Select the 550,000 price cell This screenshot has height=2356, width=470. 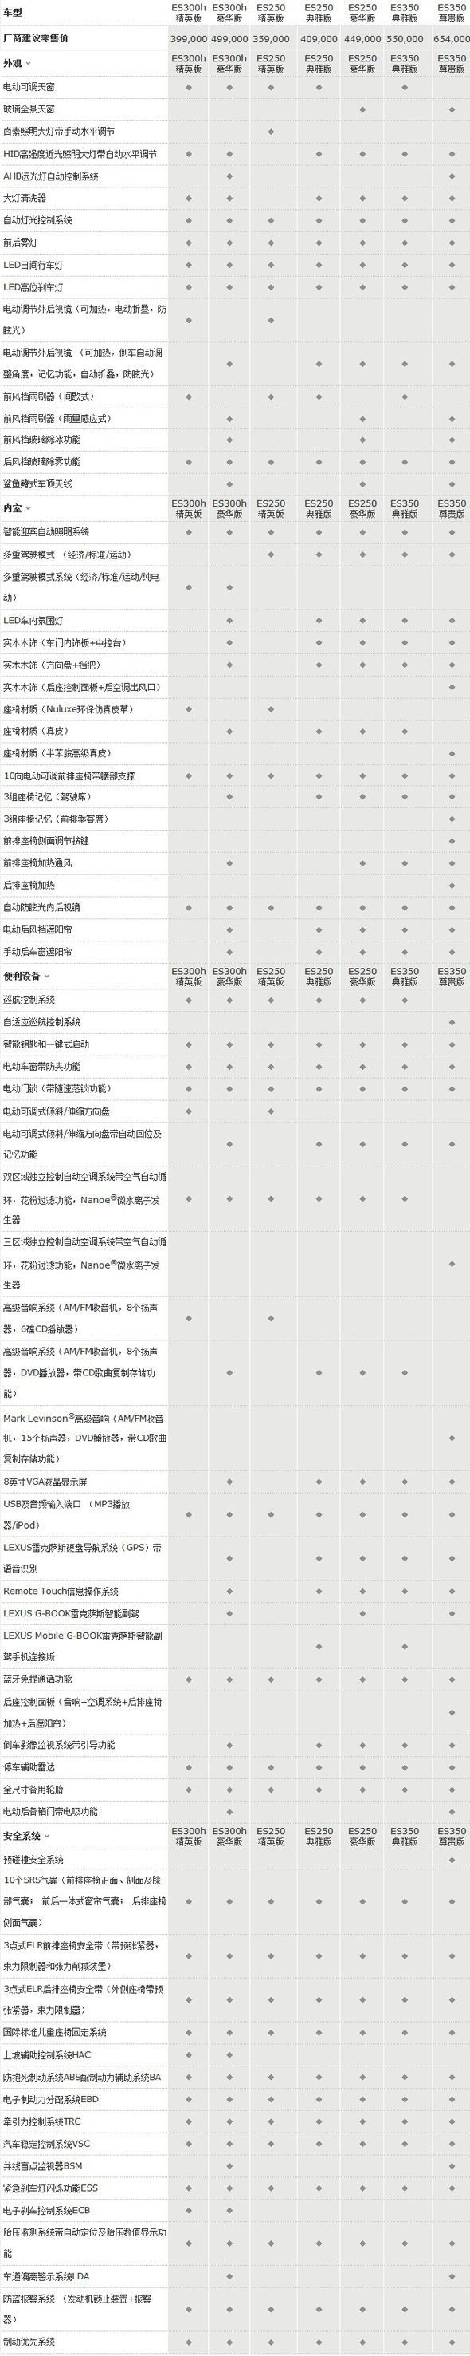405,39
